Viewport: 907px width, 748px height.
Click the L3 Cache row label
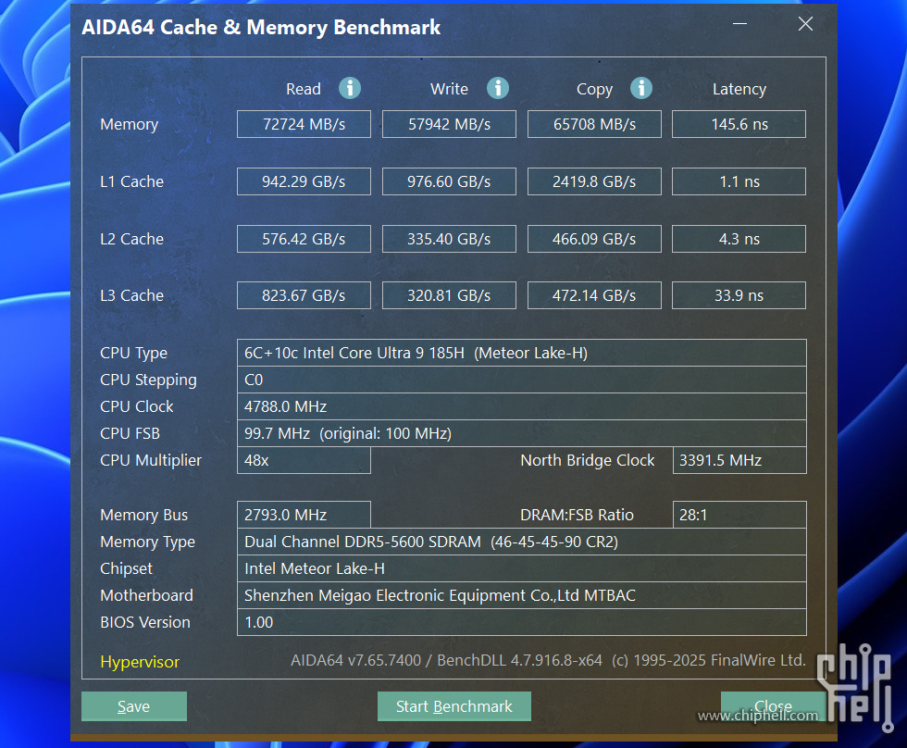tap(131, 295)
